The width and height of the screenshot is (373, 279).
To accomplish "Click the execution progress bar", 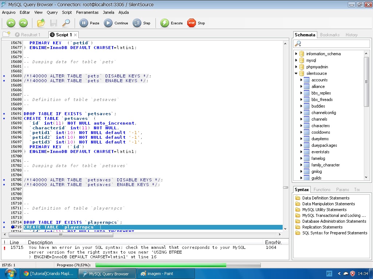I will tap(178, 265).
